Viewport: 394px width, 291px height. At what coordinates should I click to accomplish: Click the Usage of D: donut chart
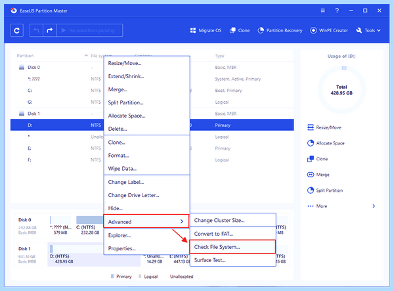pyautogui.click(x=341, y=90)
